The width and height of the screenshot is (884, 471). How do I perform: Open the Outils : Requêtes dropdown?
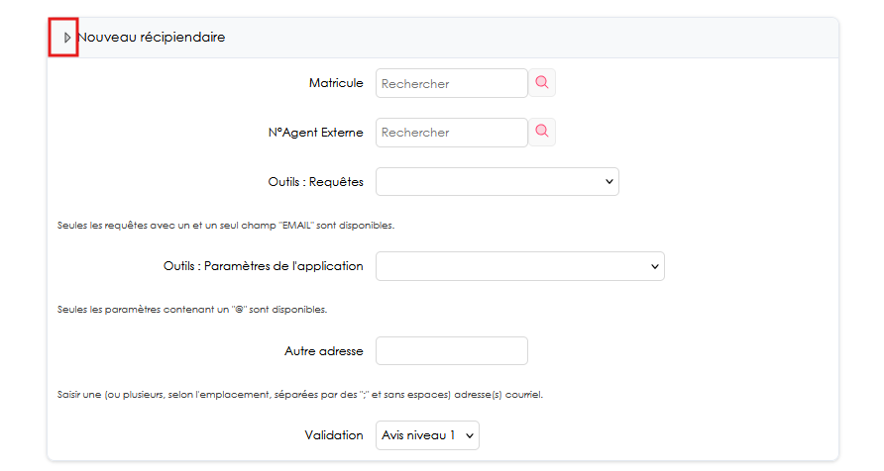[x=497, y=182]
